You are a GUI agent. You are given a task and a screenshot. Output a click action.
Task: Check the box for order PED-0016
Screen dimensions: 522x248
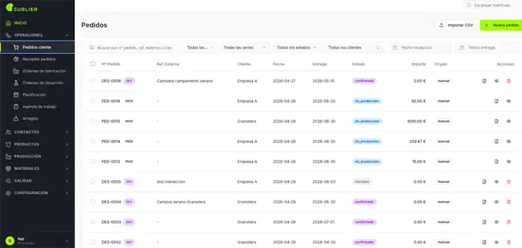point(93,101)
